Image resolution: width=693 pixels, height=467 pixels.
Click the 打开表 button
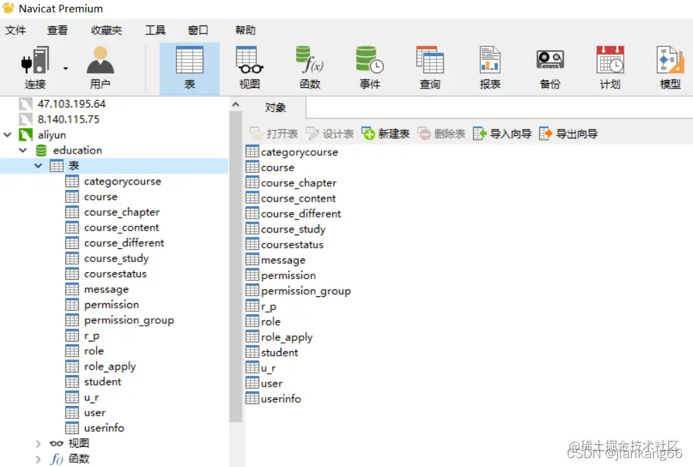[x=274, y=134]
